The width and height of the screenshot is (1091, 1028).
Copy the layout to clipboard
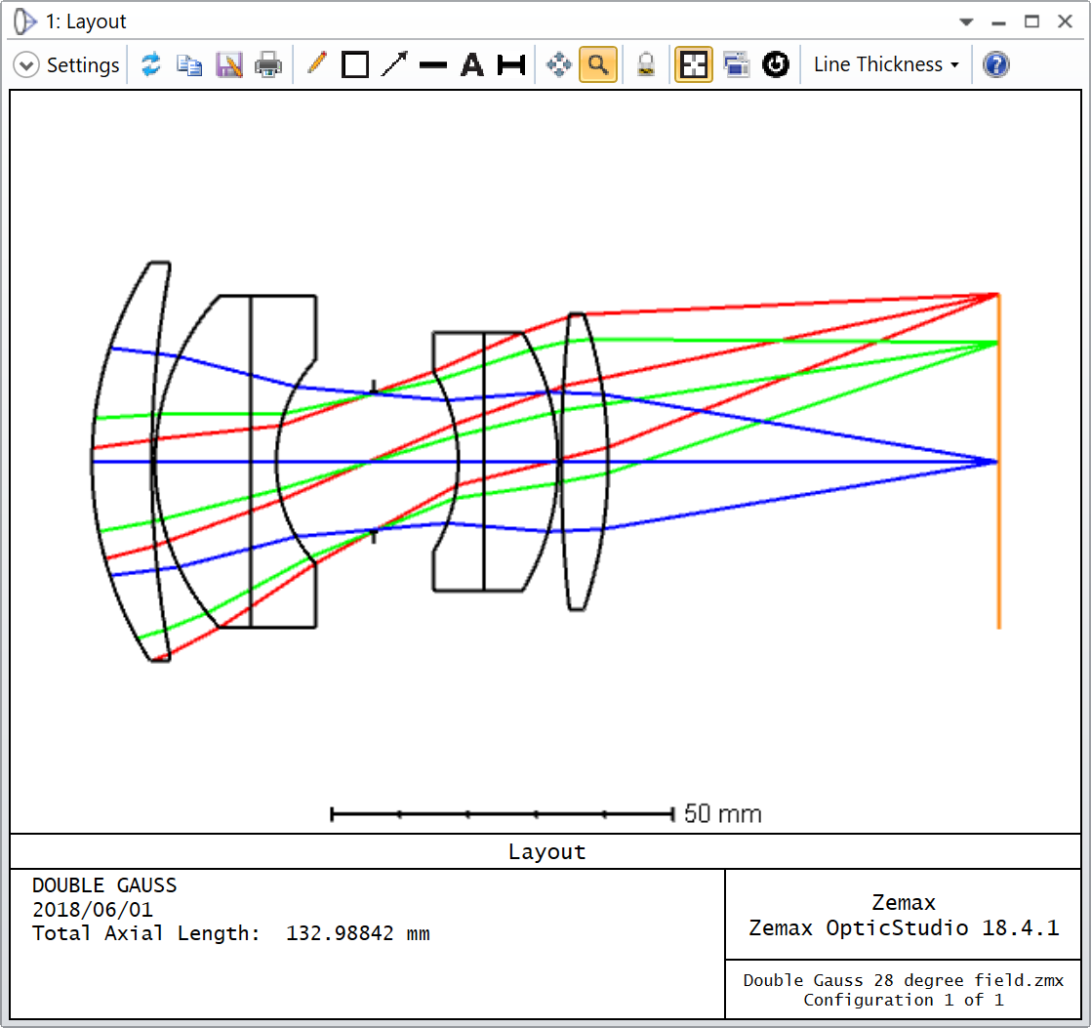(189, 64)
